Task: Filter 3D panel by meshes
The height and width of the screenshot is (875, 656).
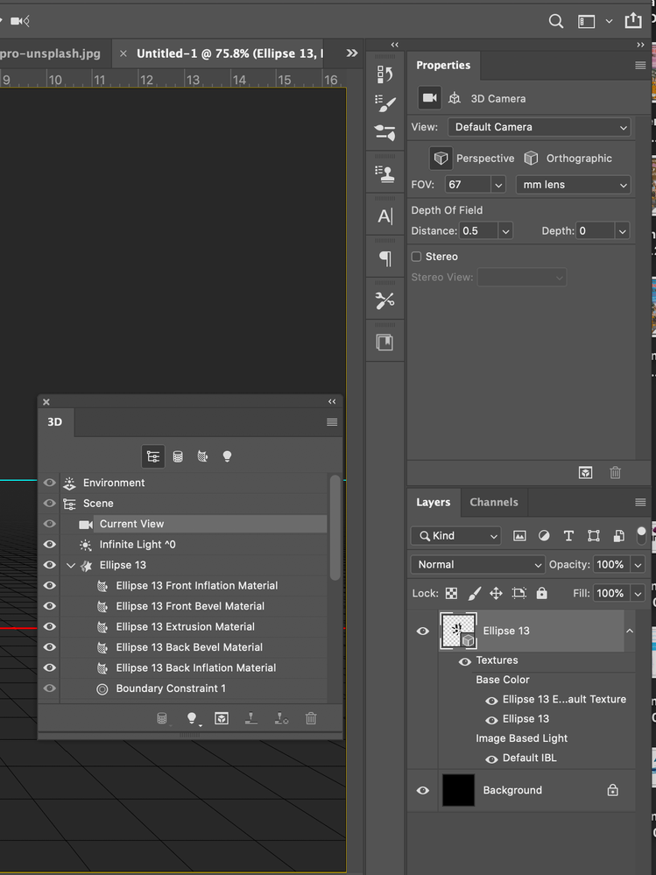Action: point(178,456)
